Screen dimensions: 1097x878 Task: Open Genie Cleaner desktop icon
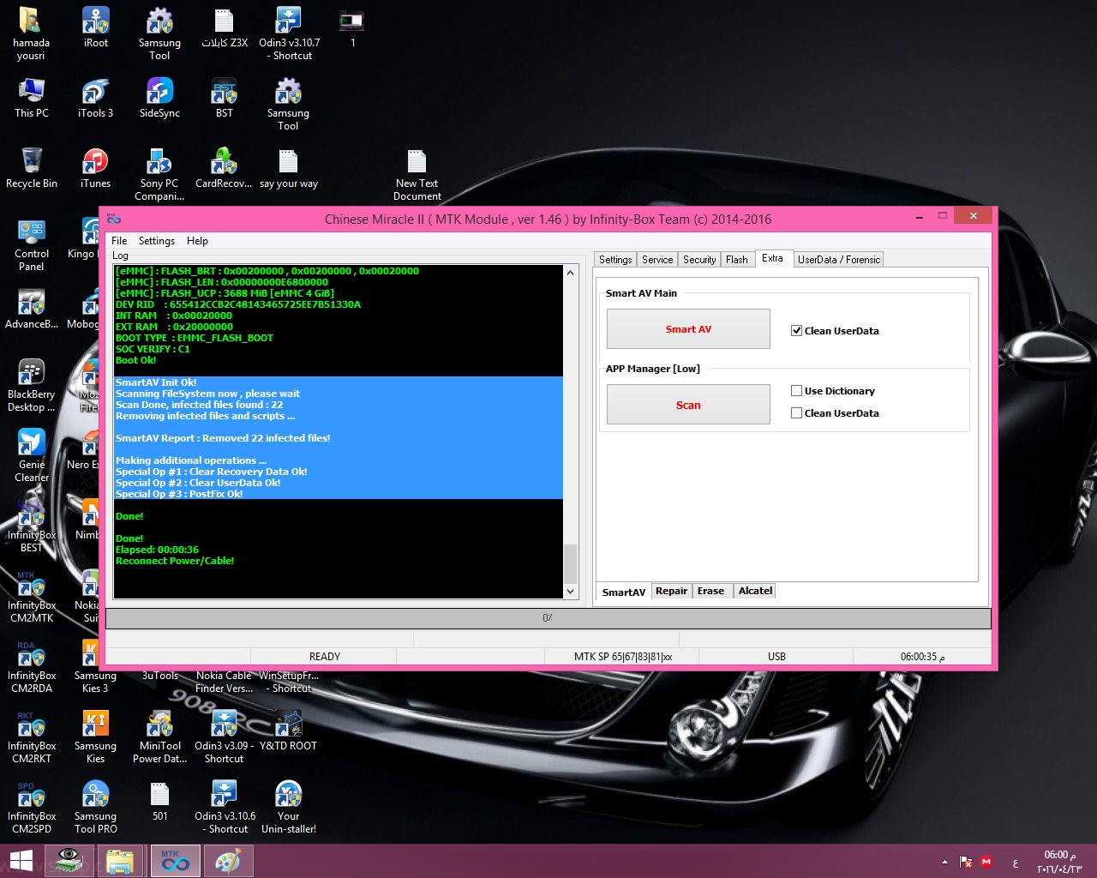tap(31, 455)
